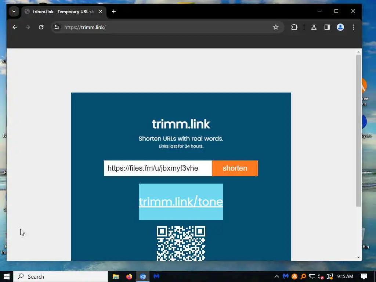The height and width of the screenshot is (282, 376).
Task: Open File Explorer from taskbar
Action: point(116,276)
